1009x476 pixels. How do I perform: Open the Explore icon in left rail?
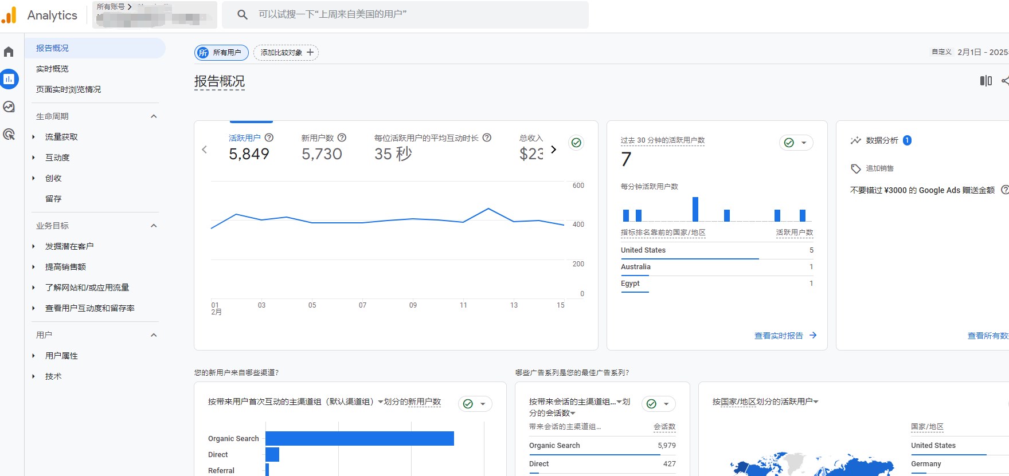9,107
